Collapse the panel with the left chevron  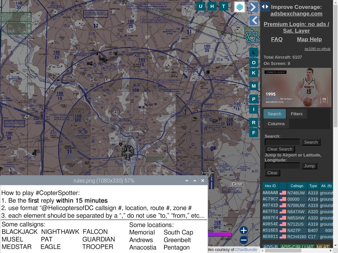click(253, 20)
